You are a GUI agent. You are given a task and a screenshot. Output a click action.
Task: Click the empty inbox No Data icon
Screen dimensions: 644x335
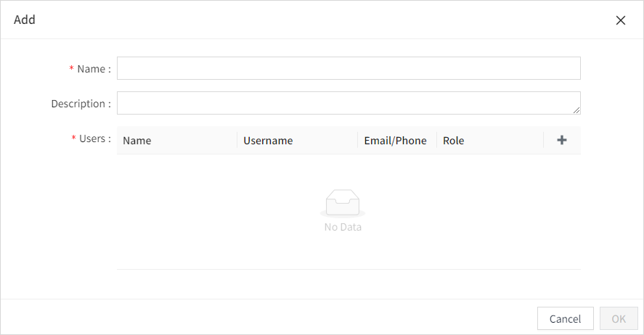pos(343,202)
